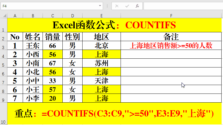Viewport: 223px width, 125px height.
Task: Click the 'No' header cell
Action: click(x=15, y=37)
